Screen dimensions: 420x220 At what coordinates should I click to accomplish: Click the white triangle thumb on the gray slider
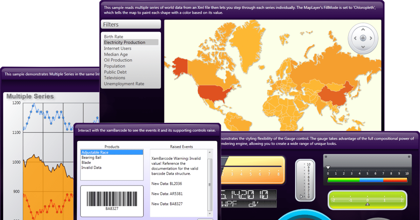(328, 167)
